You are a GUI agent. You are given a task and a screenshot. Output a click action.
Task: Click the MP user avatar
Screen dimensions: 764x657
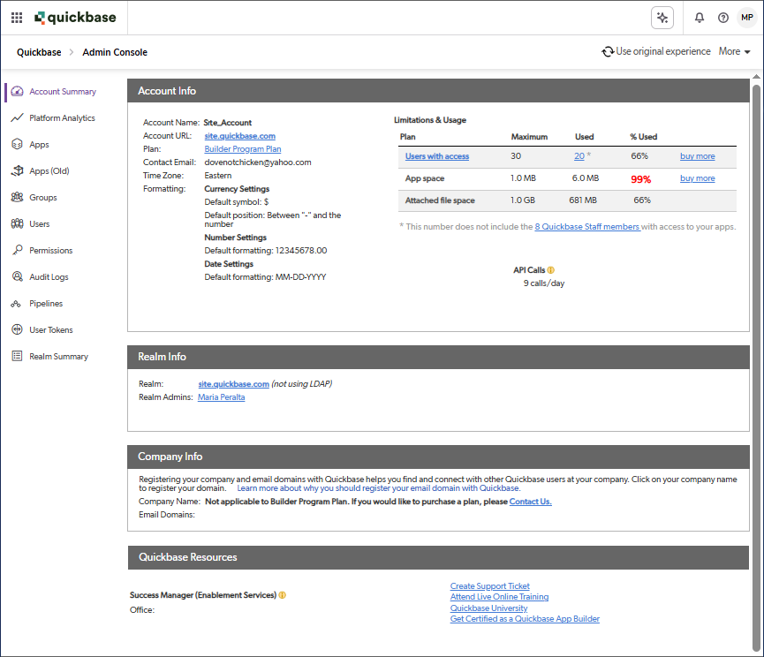746,18
